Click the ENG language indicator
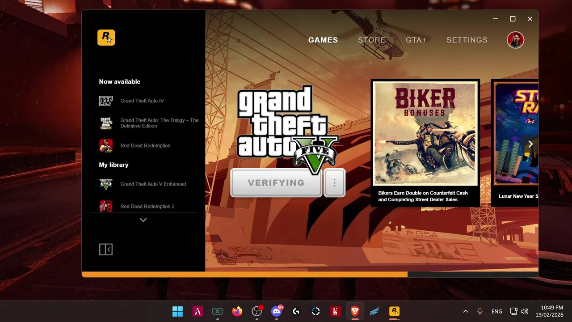 (496, 311)
